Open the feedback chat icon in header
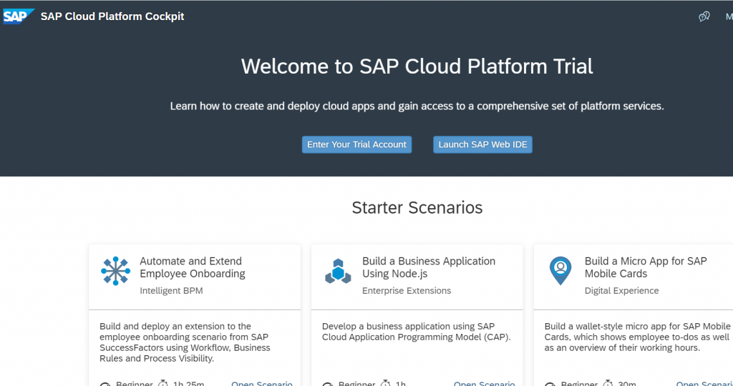 (x=704, y=17)
